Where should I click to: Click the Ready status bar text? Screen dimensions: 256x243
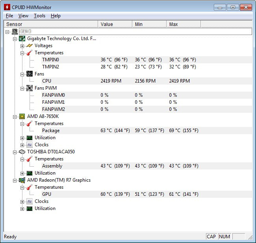(10, 237)
